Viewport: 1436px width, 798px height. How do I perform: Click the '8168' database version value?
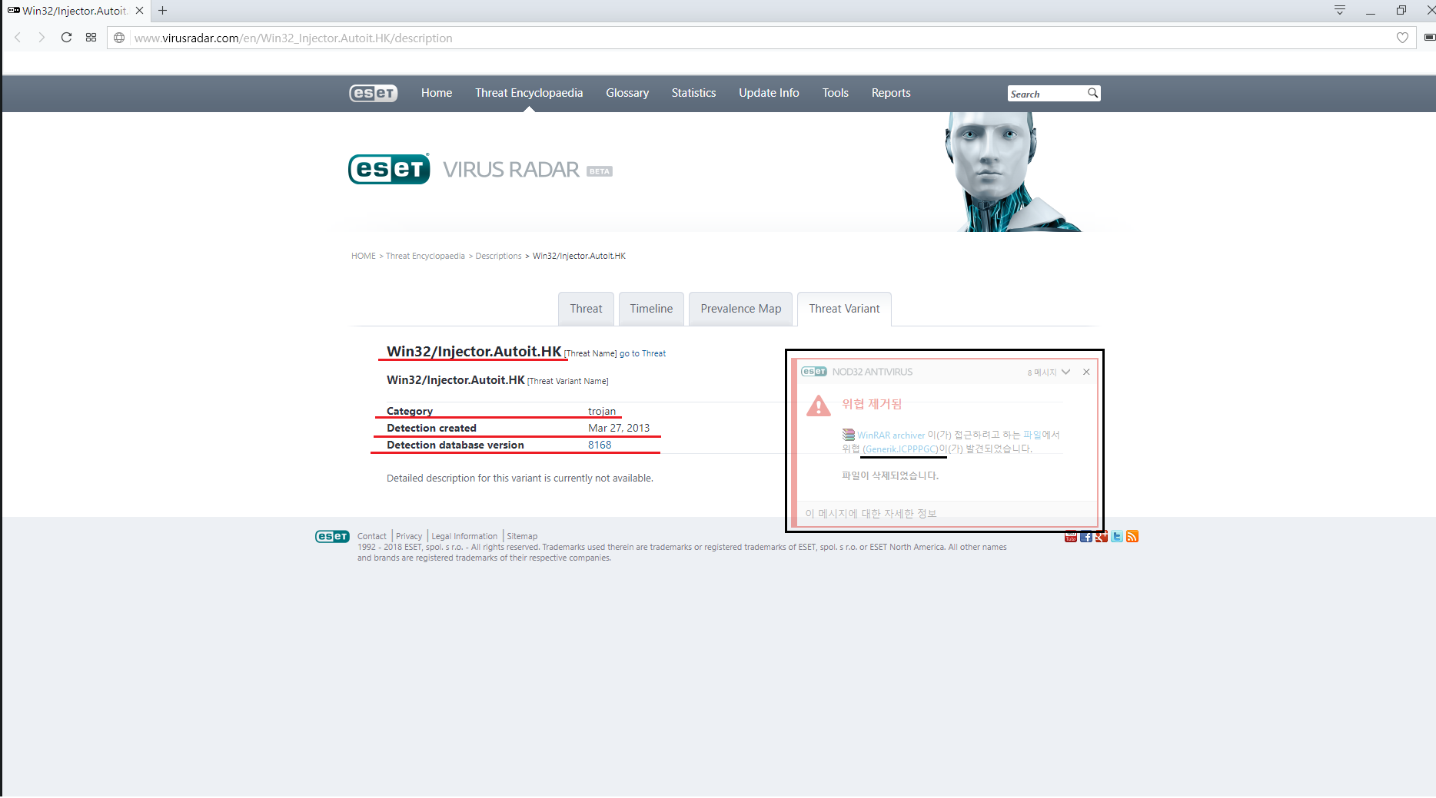(x=600, y=445)
